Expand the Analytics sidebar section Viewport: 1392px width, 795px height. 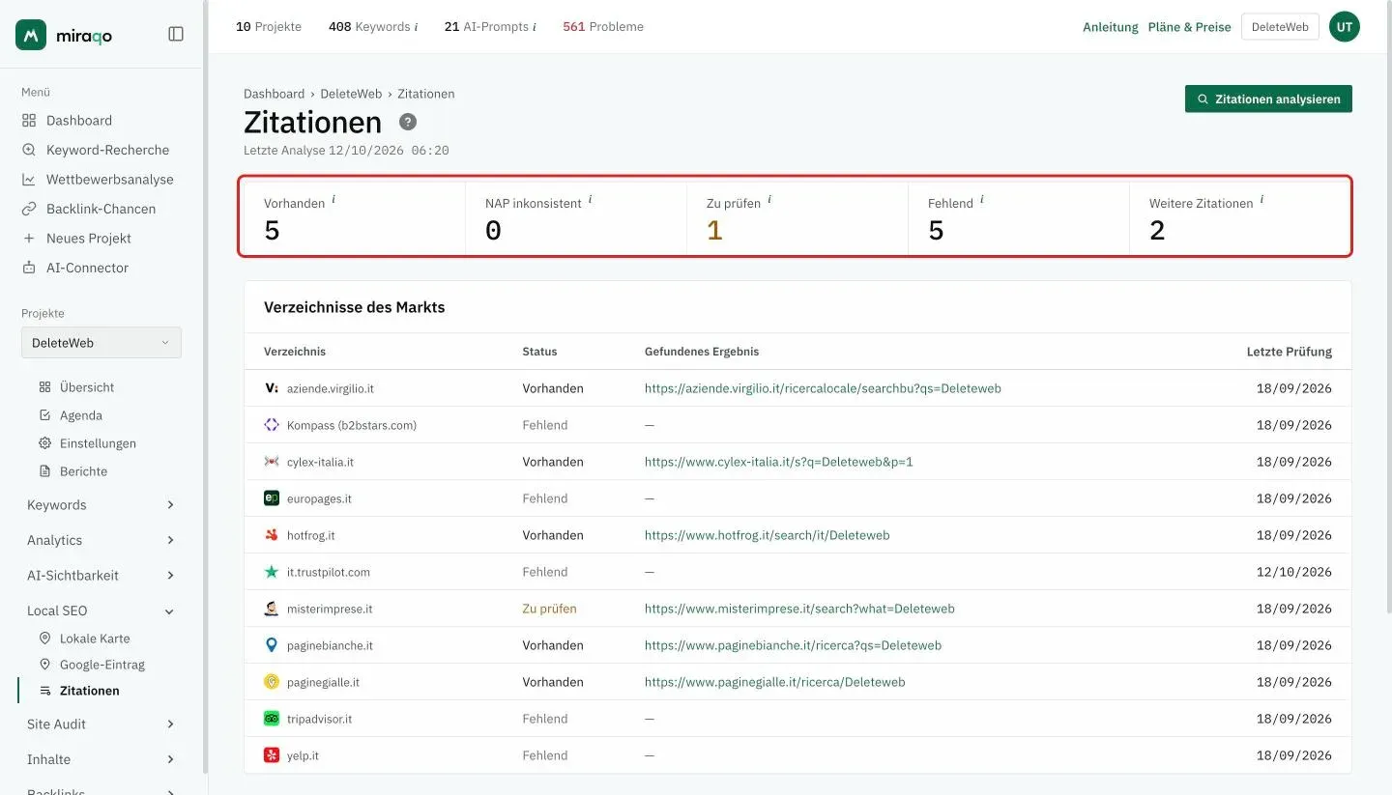[101, 540]
